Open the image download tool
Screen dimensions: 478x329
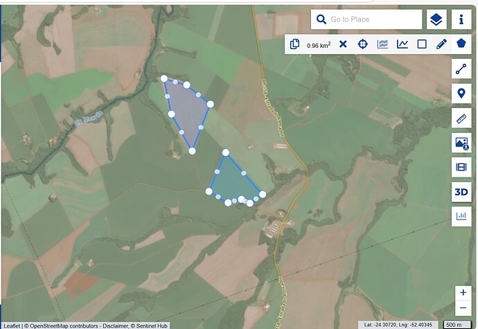click(x=461, y=143)
